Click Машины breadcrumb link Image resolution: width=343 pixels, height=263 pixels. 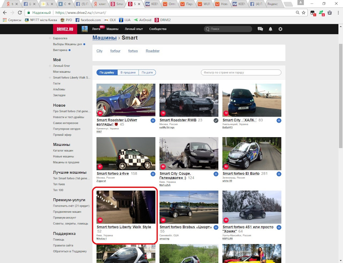pos(105,38)
